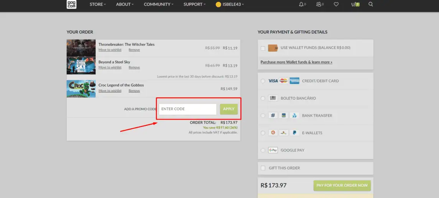Image resolution: width=439 pixels, height=198 pixels.
Task: Open Purchase more Wallet funds link
Action: (296, 62)
